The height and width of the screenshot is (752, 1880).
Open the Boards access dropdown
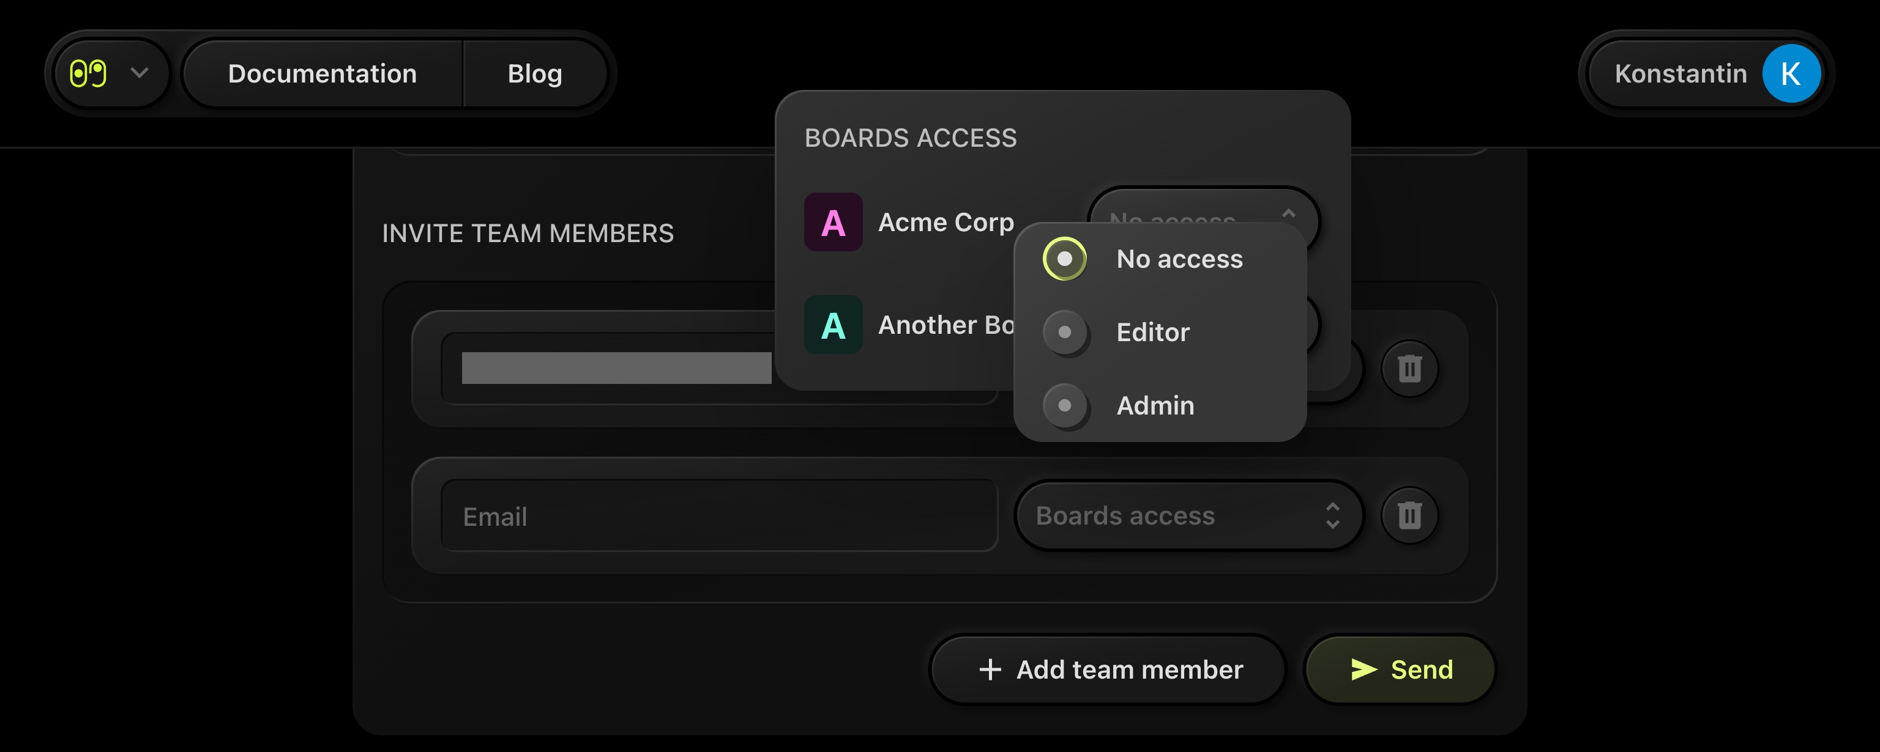[1187, 515]
